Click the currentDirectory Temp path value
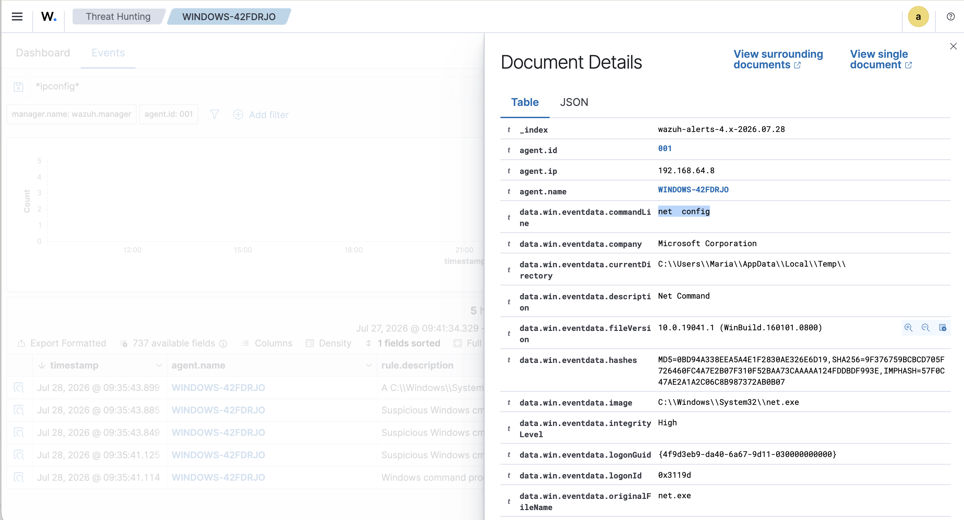 [x=752, y=264]
